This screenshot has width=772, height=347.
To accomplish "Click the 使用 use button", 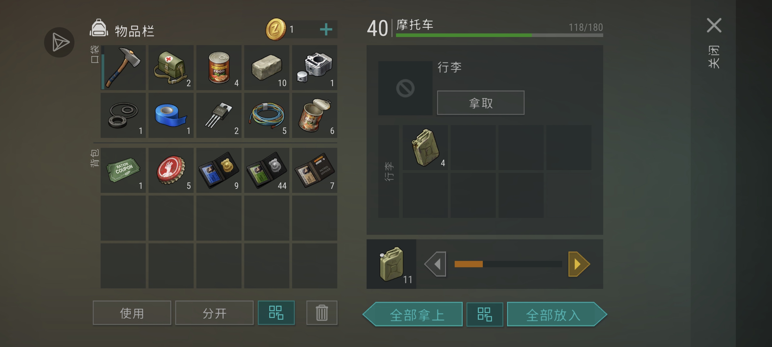I will 132,313.
